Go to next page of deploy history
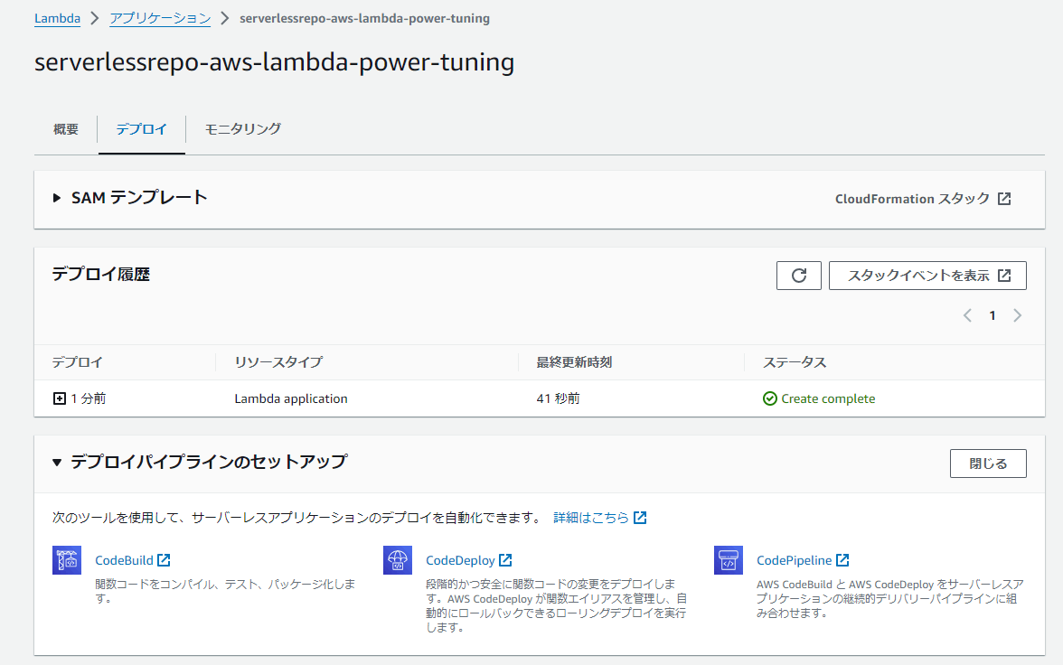 1017,315
